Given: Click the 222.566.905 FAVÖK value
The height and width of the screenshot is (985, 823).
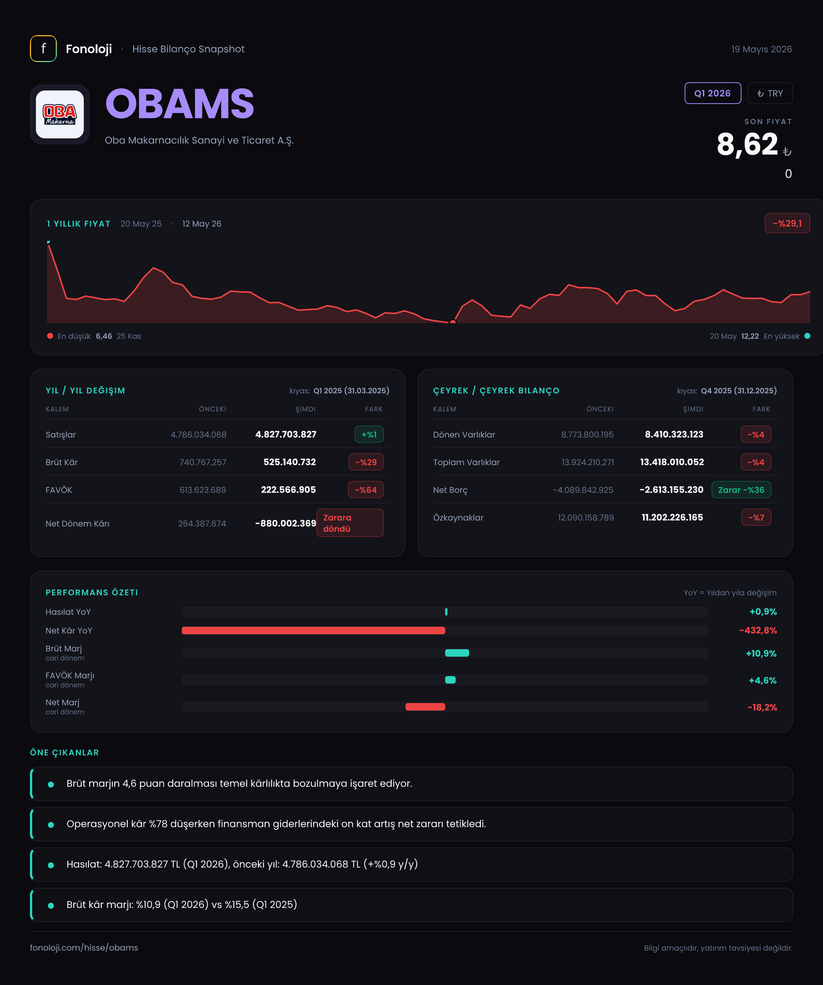Looking at the screenshot, I should 288,490.
